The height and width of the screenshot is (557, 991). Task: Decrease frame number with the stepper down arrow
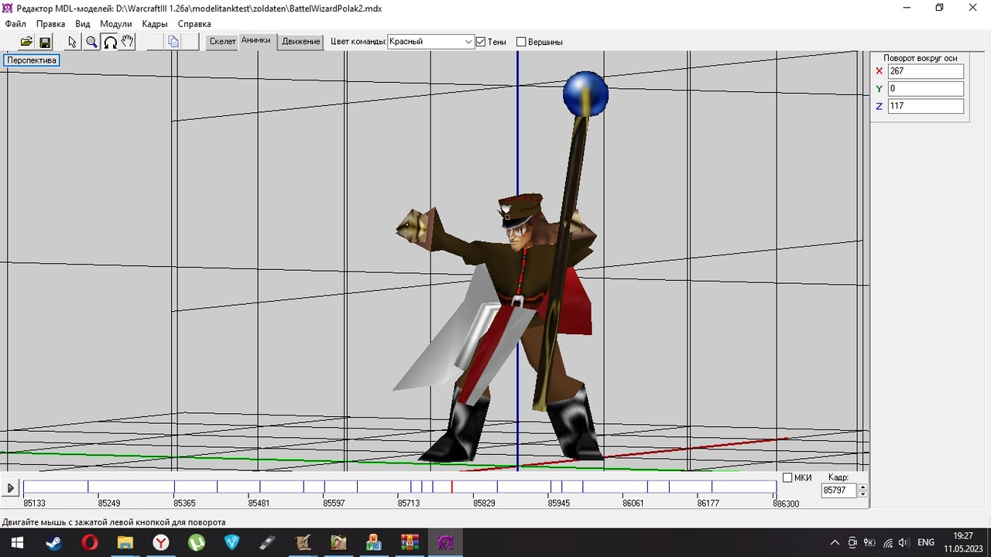(x=862, y=494)
